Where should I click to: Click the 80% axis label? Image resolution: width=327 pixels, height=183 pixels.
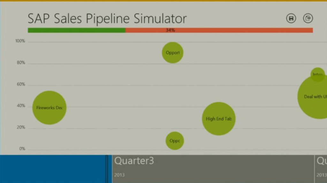(x=21, y=63)
